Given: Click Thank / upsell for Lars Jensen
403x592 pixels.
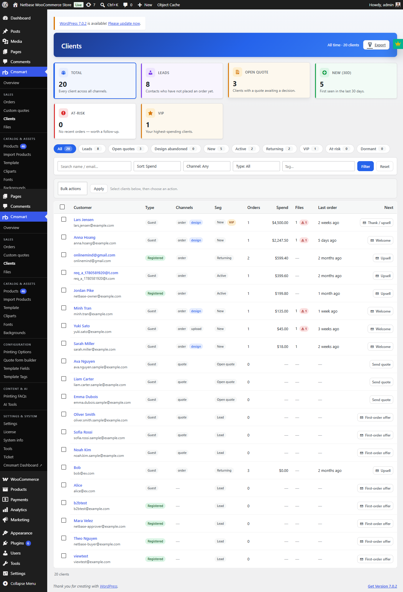Looking at the screenshot, I should pos(376,223).
